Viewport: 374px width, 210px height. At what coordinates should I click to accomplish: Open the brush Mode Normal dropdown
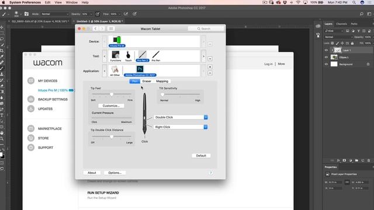click(54, 14)
